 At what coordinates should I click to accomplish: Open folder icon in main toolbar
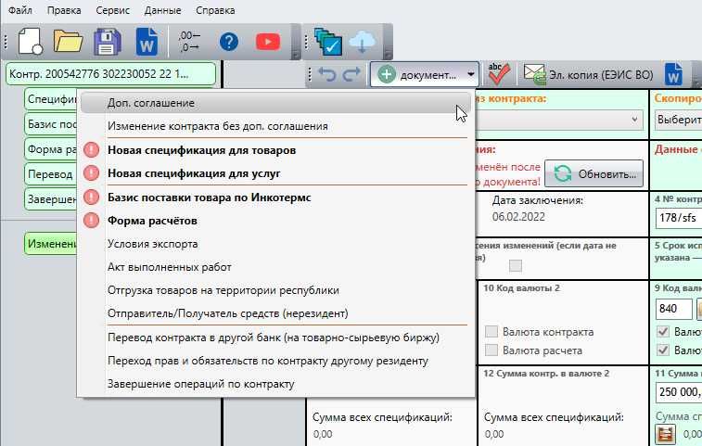click(x=68, y=42)
